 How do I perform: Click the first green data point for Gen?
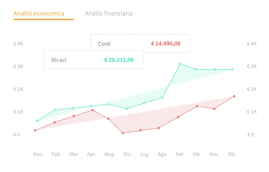point(37,121)
